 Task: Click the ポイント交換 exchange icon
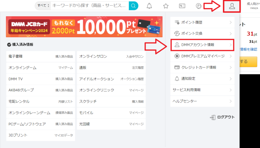coord(177,34)
